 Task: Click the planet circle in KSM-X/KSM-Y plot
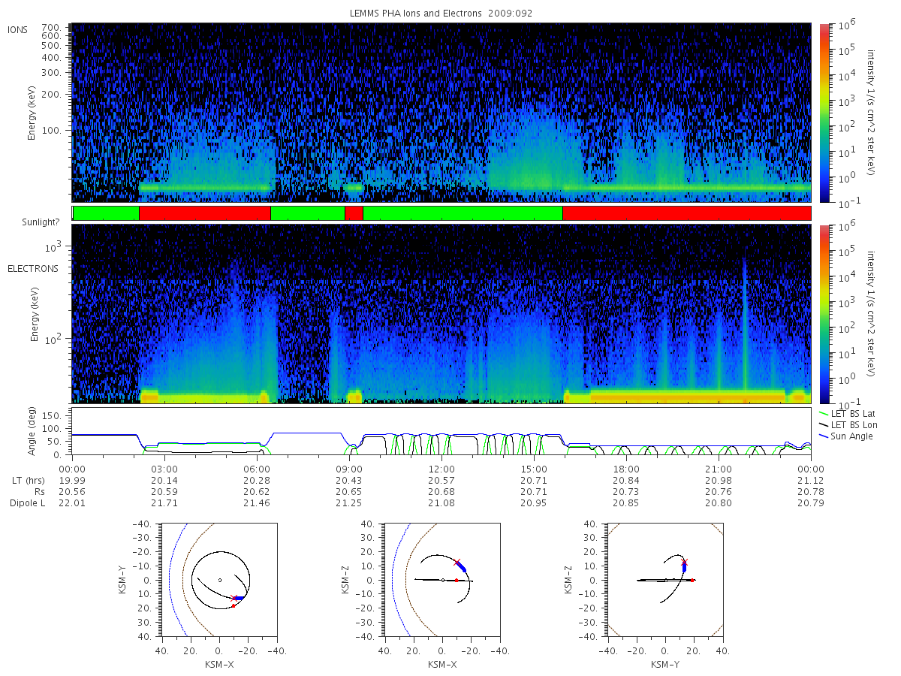click(x=219, y=580)
